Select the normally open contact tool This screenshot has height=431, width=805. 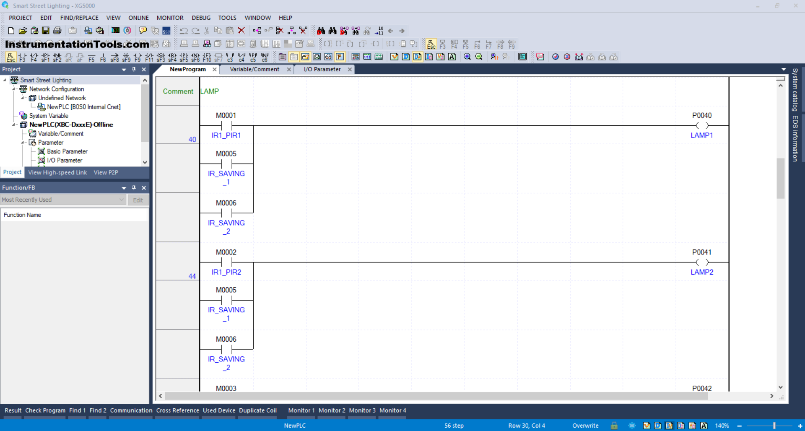point(22,57)
